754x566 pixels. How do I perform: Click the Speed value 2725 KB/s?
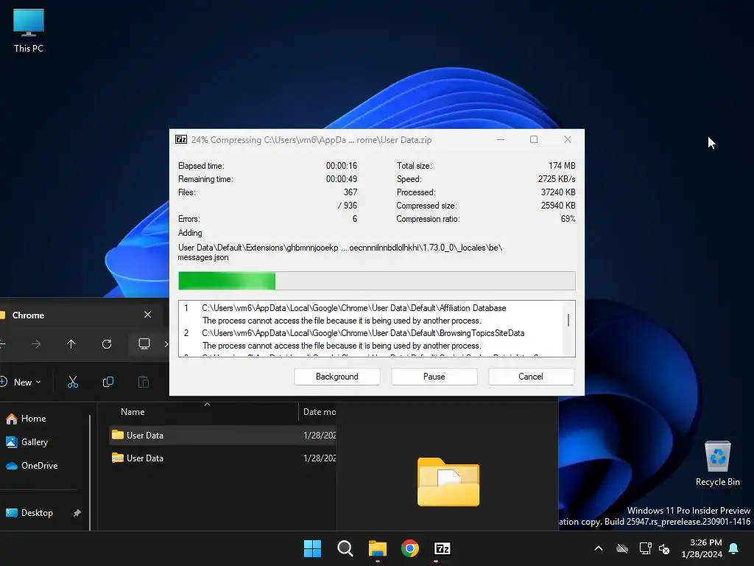pyautogui.click(x=557, y=179)
